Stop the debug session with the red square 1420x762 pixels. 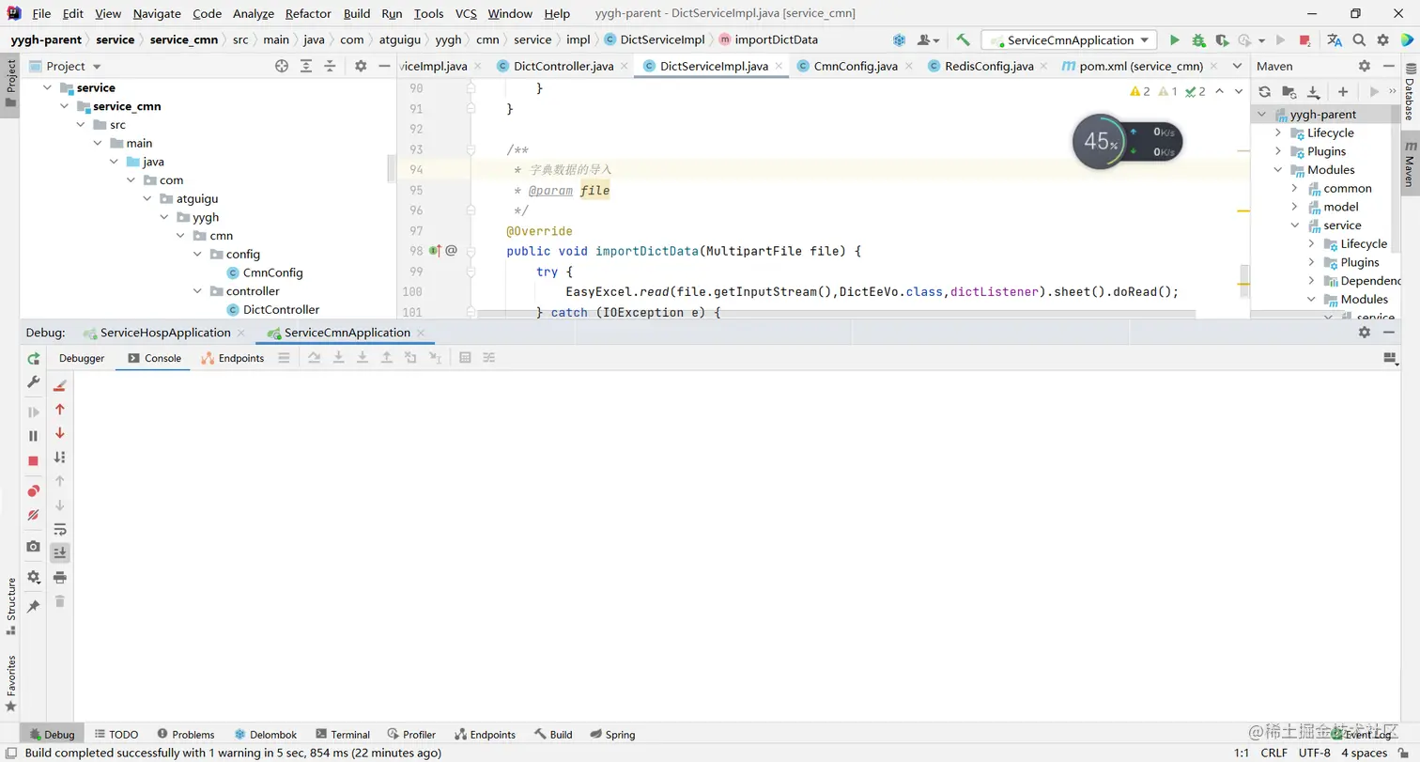34,460
